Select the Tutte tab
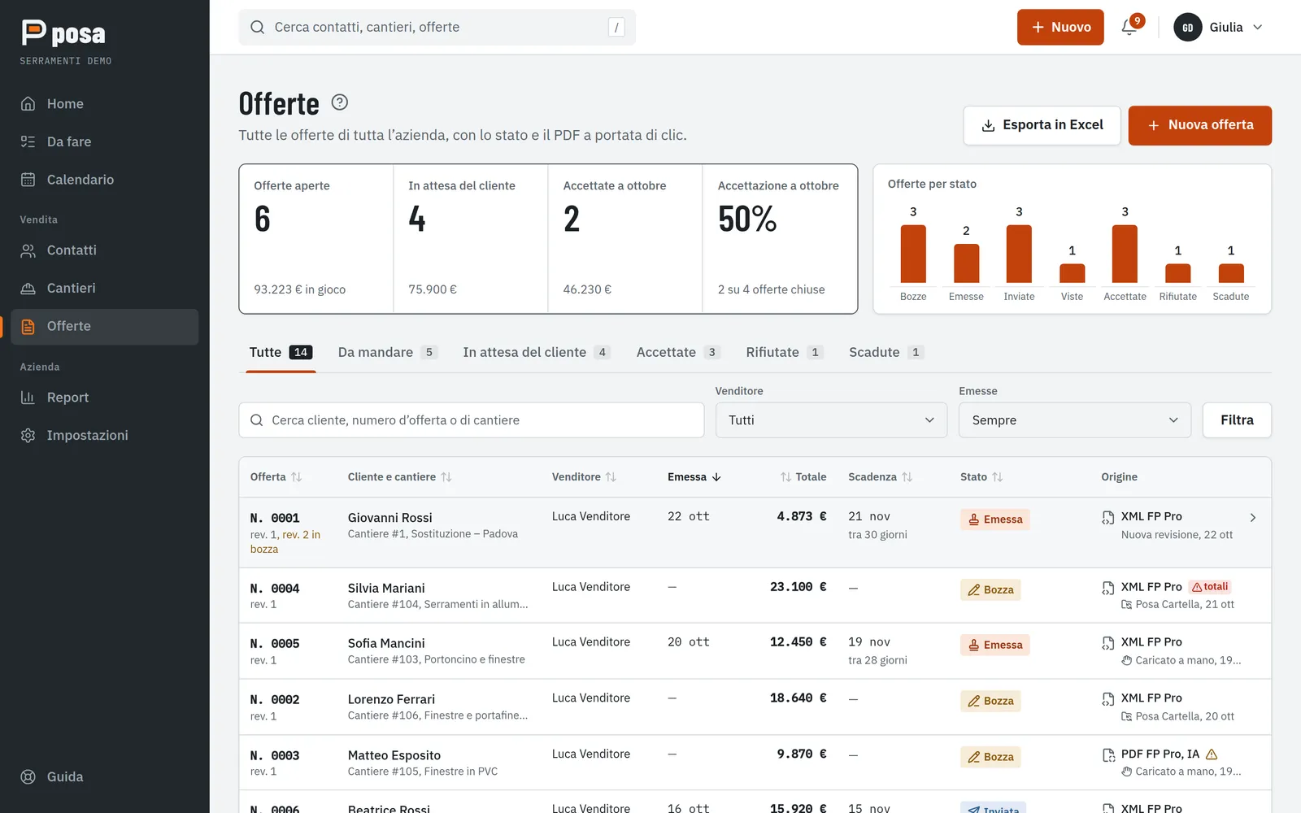The image size is (1301, 813). click(281, 352)
